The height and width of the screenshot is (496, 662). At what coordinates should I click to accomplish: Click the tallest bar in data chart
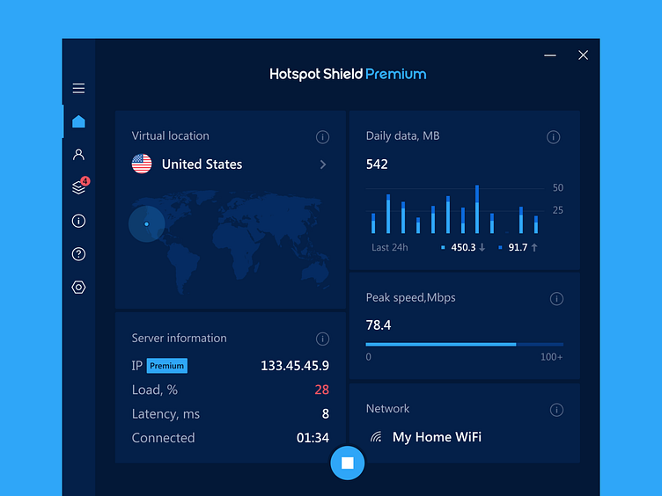[x=477, y=209]
